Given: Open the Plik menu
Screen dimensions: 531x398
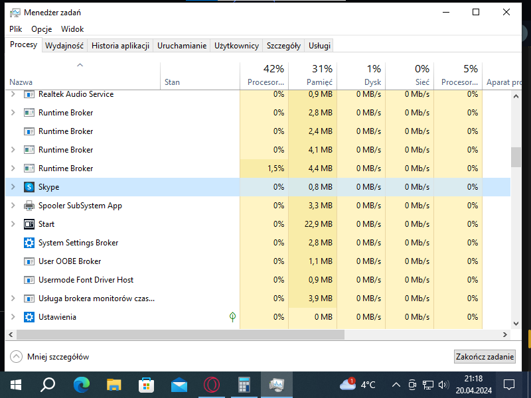Looking at the screenshot, I should (x=15, y=29).
